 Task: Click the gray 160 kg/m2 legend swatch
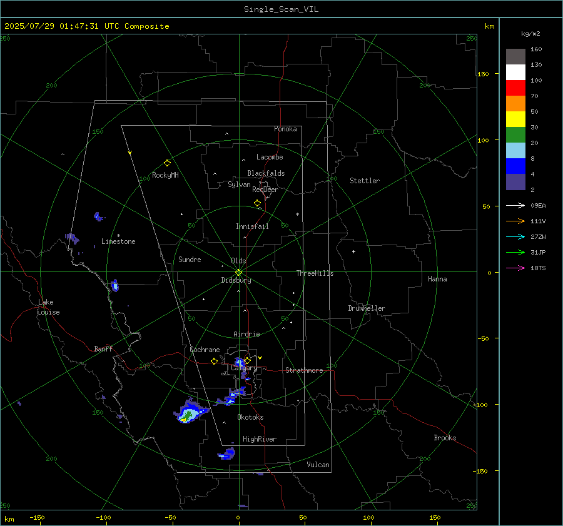515,57
